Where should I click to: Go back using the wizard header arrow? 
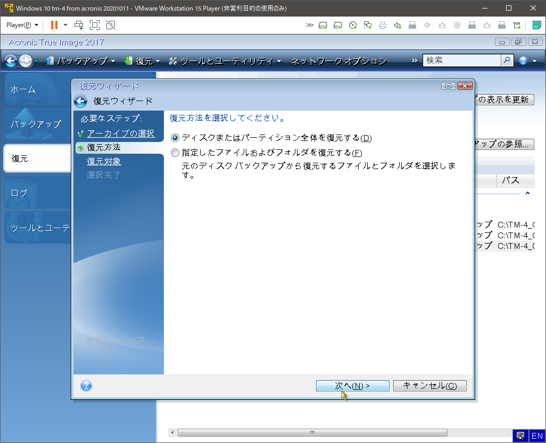tap(80, 101)
